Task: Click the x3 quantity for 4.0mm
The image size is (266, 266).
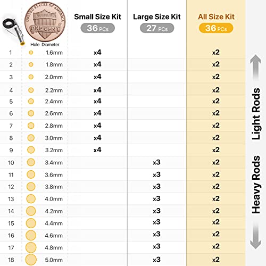Action: pos(157,198)
